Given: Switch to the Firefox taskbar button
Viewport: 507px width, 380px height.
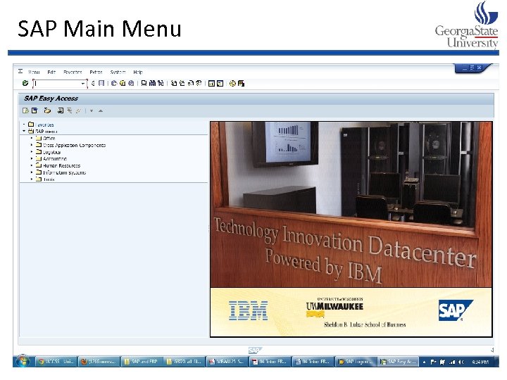Looking at the screenshot, I should click(99, 361).
